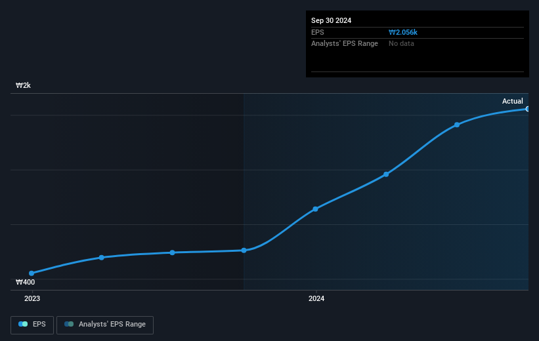Select the EPS data point before the Actual marker
This screenshot has height=341, width=539.
[457, 125]
